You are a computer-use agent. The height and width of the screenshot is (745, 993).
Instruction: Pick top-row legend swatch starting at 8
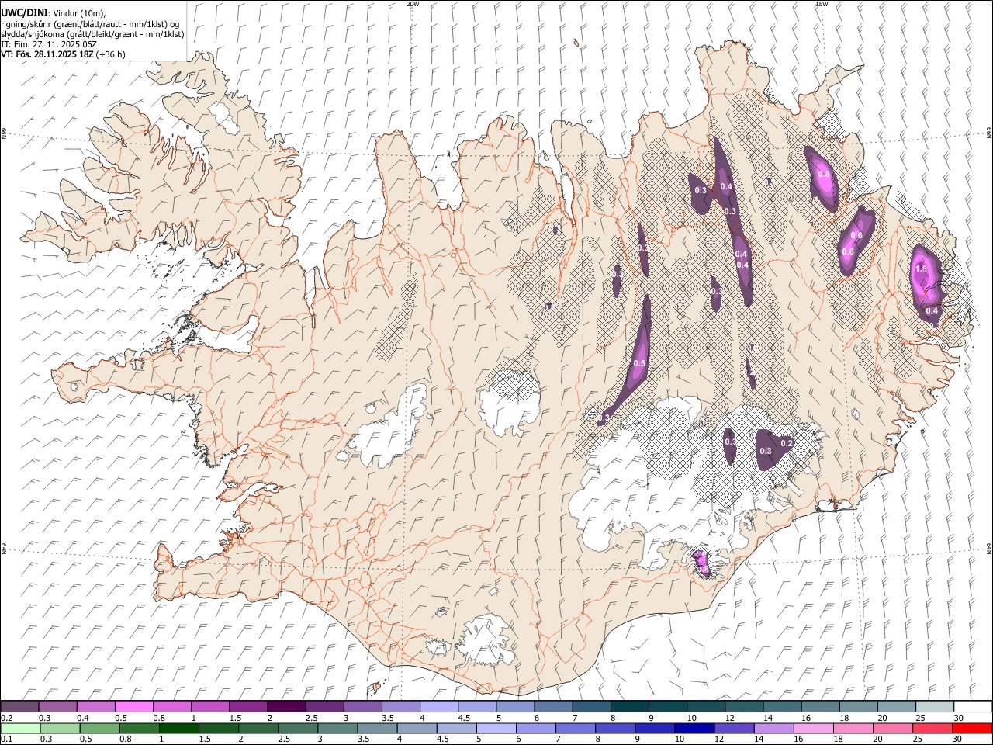630,707
